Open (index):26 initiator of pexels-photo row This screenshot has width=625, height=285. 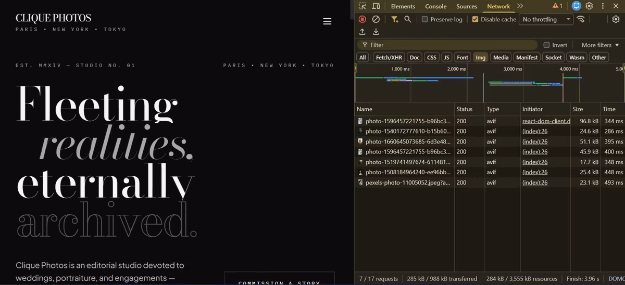535,183
